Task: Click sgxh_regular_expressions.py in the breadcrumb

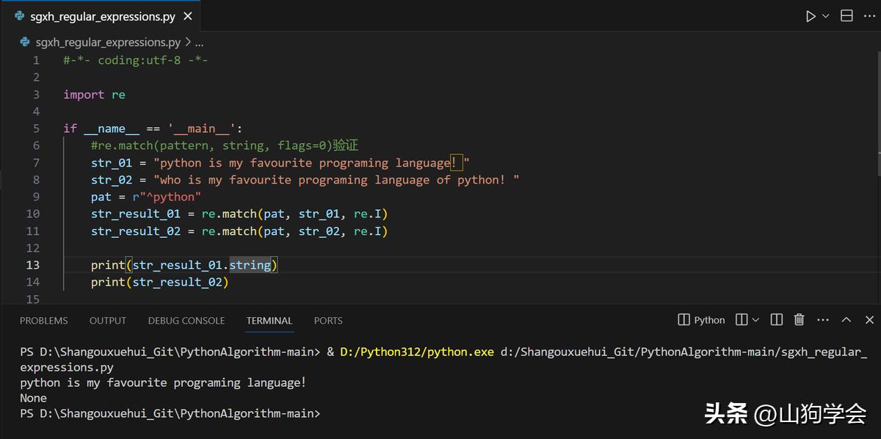Action: click(108, 43)
